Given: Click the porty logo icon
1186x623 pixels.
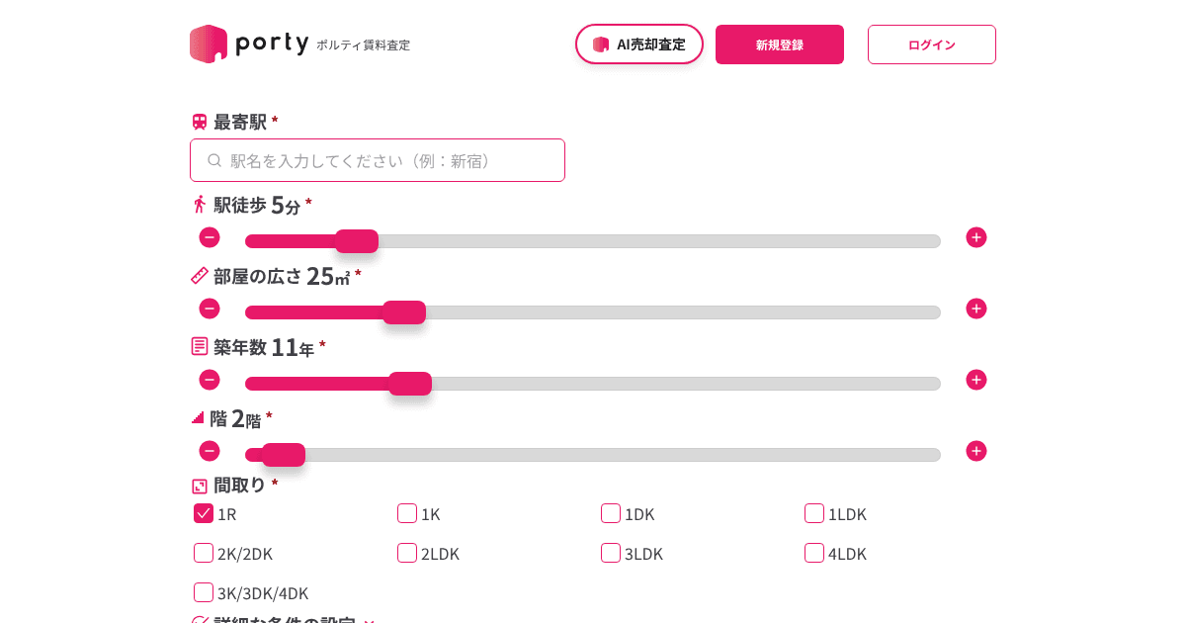Looking at the screenshot, I should click(x=209, y=44).
